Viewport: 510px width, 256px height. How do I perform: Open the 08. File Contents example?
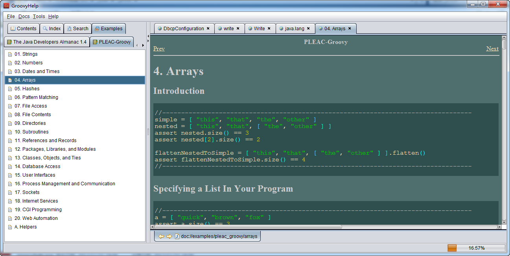(x=75, y=115)
